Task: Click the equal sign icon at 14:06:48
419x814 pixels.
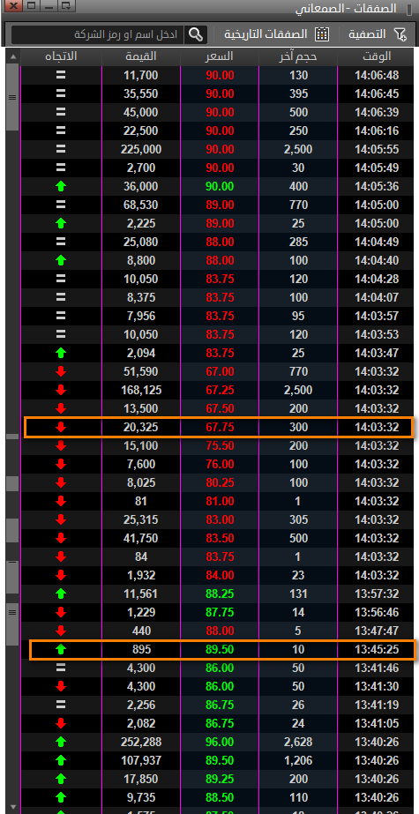Action: coord(61,75)
